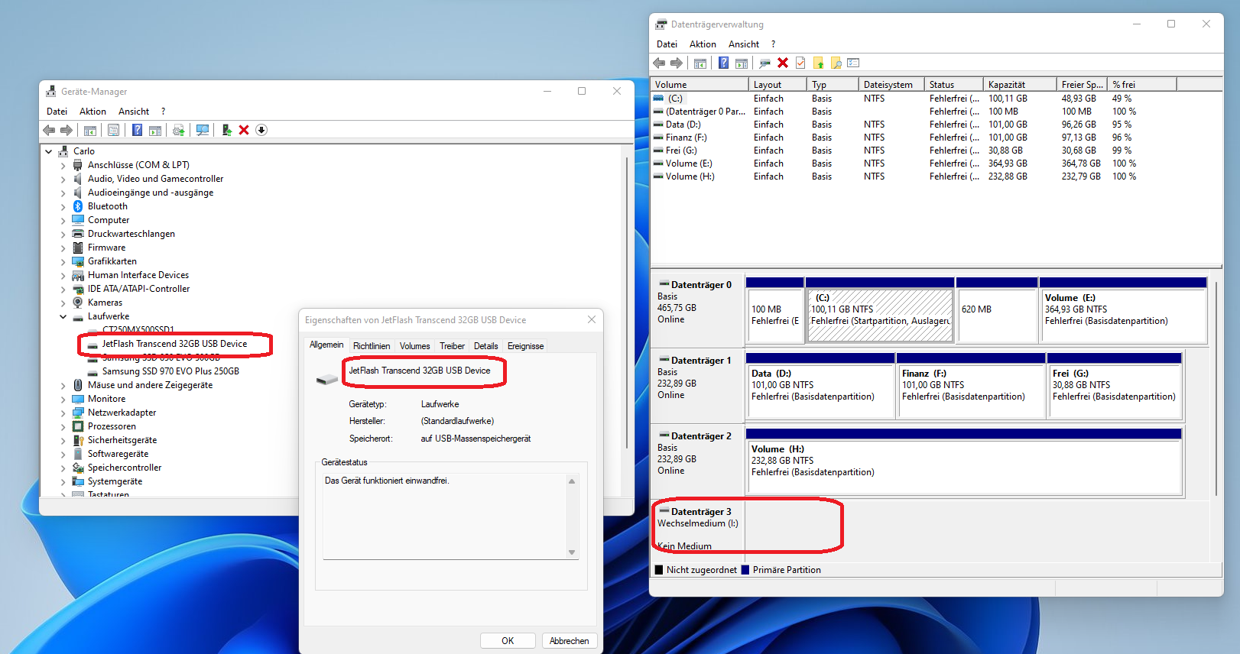Click Kameras device category icon
Image resolution: width=1240 pixels, height=654 pixels.
coord(78,303)
